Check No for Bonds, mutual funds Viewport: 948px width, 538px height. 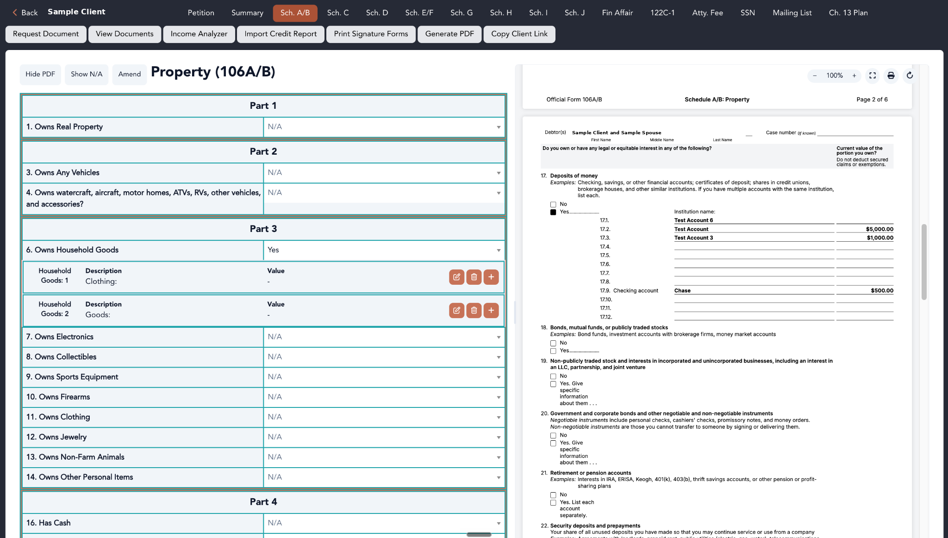point(553,343)
